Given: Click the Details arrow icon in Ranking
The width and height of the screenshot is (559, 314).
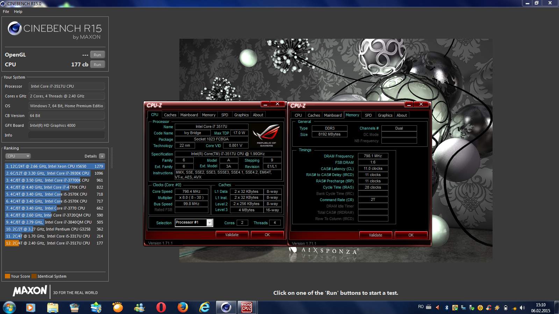Looking at the screenshot, I should tap(102, 156).
